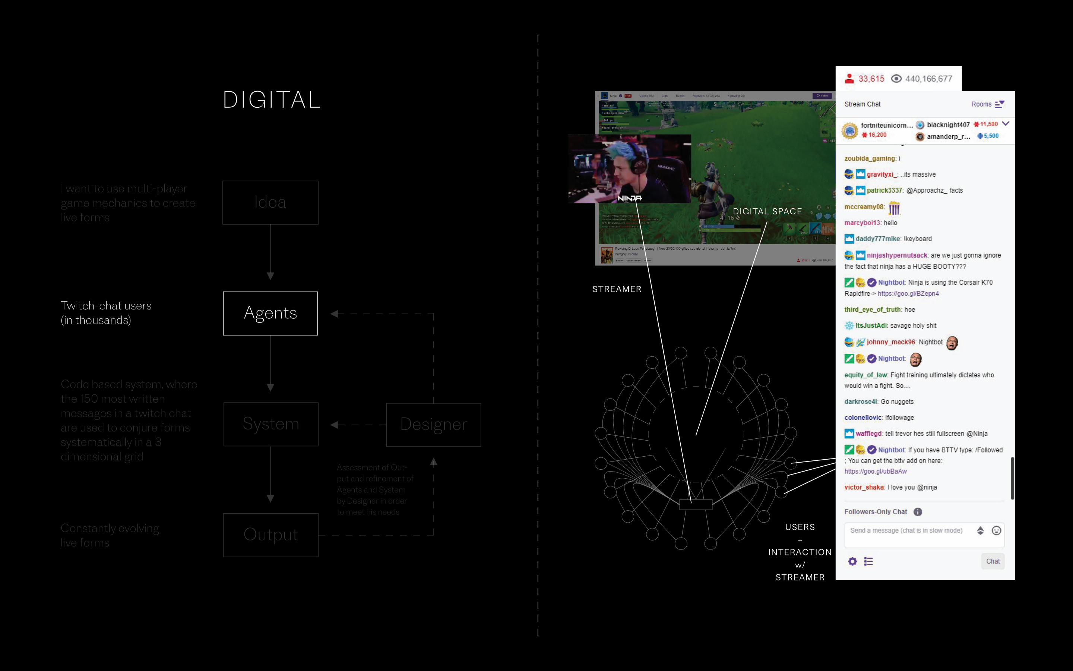The height and width of the screenshot is (671, 1073).
Task: Click the Squad Stream tag
Action: (x=633, y=261)
